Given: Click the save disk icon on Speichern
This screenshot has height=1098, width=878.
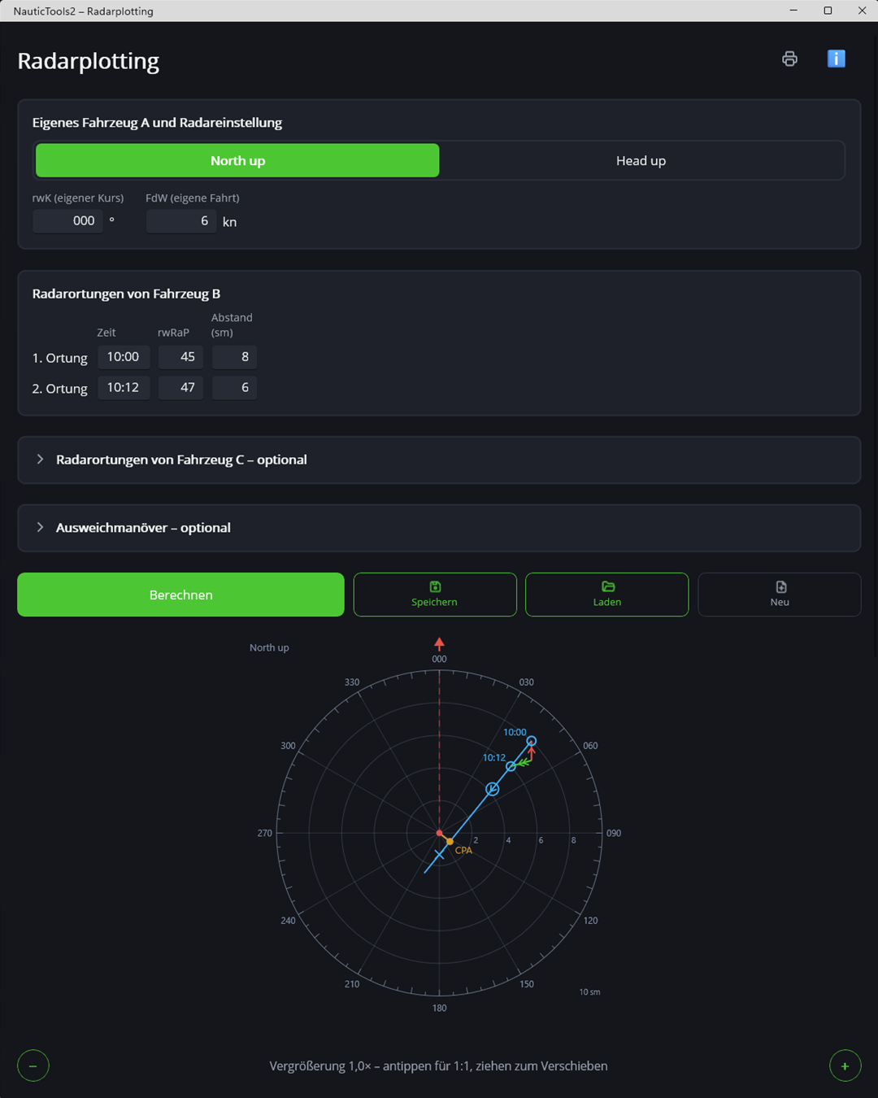Looking at the screenshot, I should 435,586.
